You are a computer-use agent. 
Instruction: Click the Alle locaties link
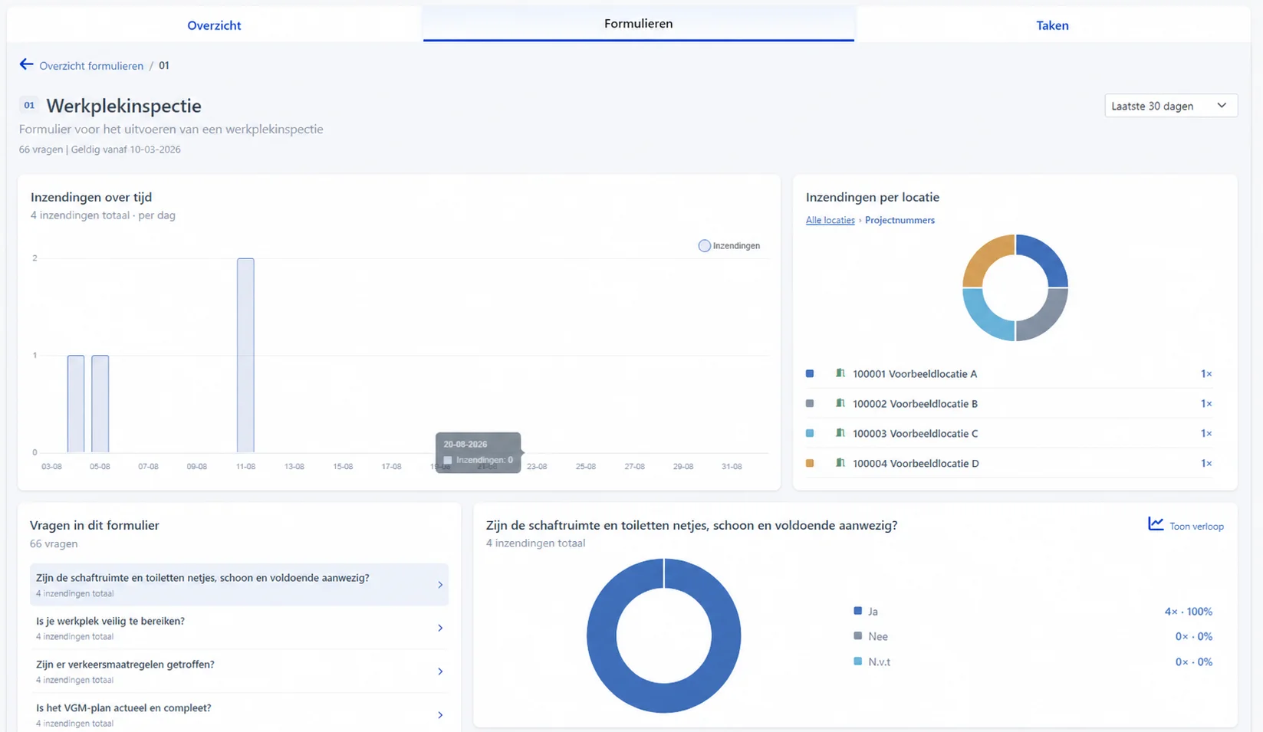pos(830,220)
